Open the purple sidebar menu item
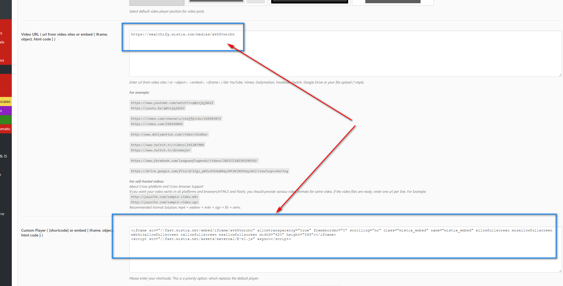 point(6,111)
